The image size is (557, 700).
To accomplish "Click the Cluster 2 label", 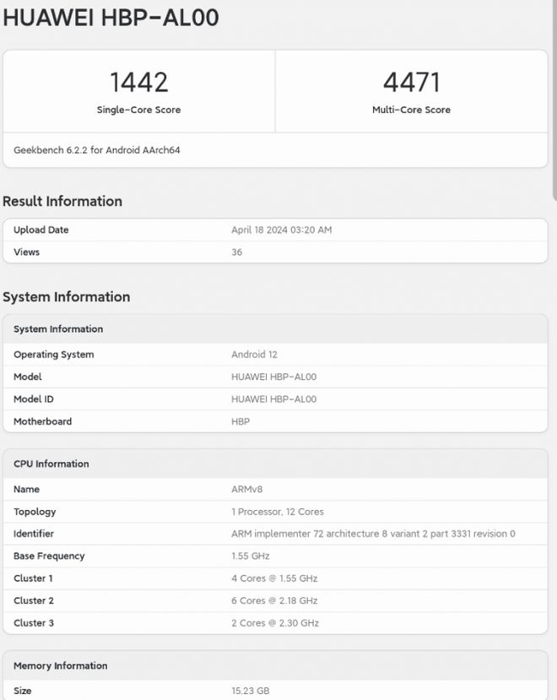I will tap(34, 601).
